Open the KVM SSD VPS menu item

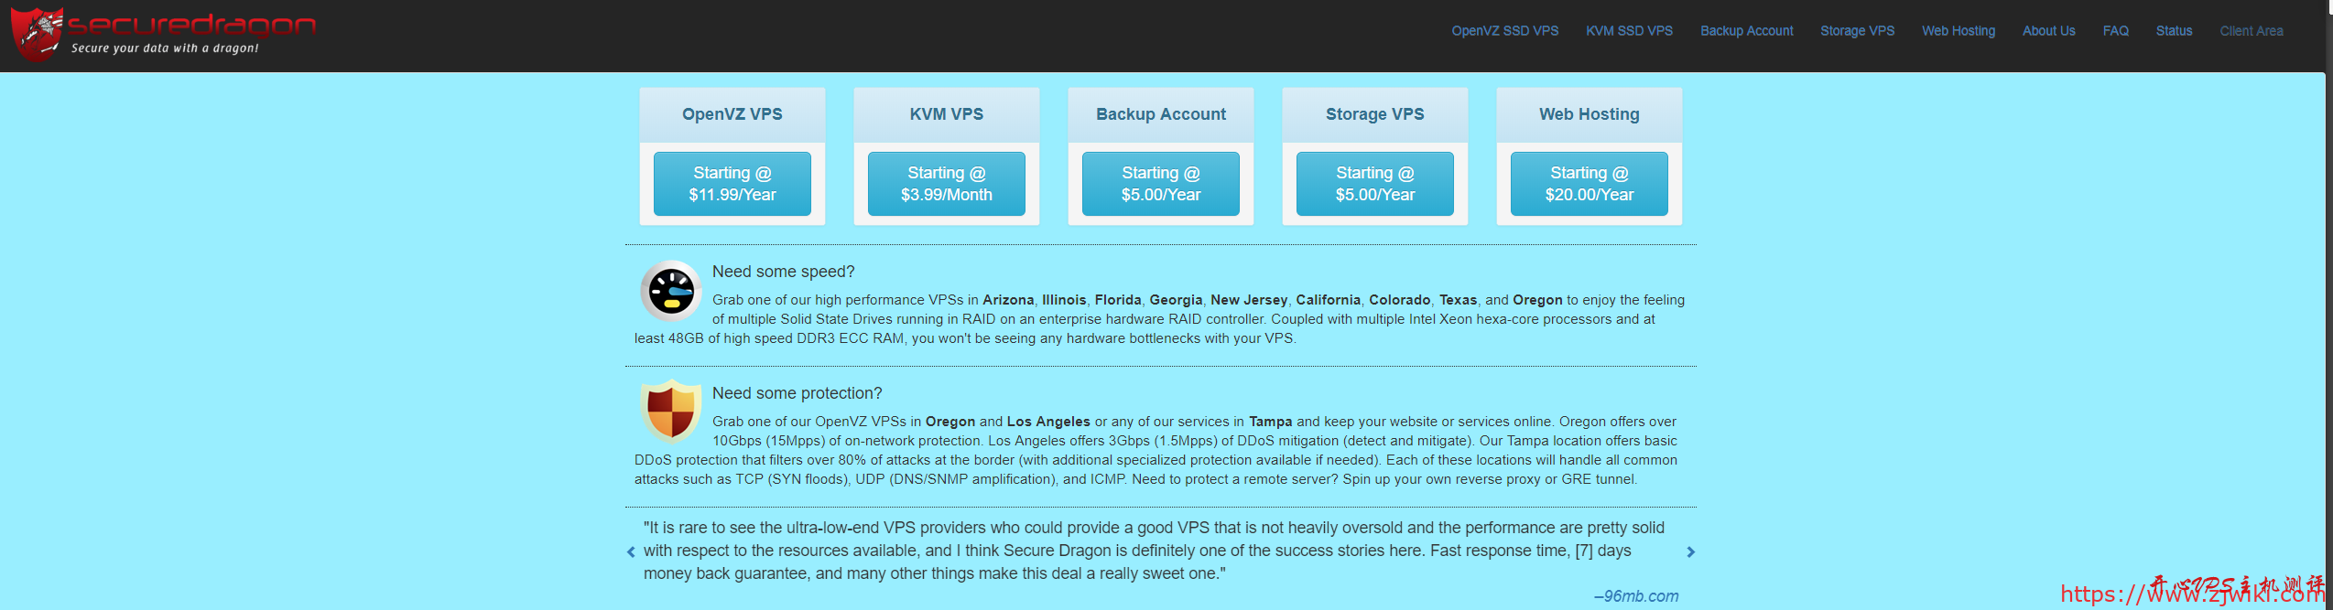point(1629,31)
